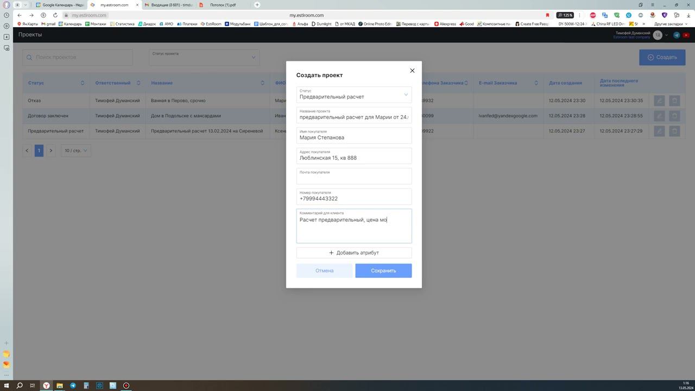The image size is (695, 391).
Task: Select Дом в Подольске с мансардами project
Action: tap(186, 116)
